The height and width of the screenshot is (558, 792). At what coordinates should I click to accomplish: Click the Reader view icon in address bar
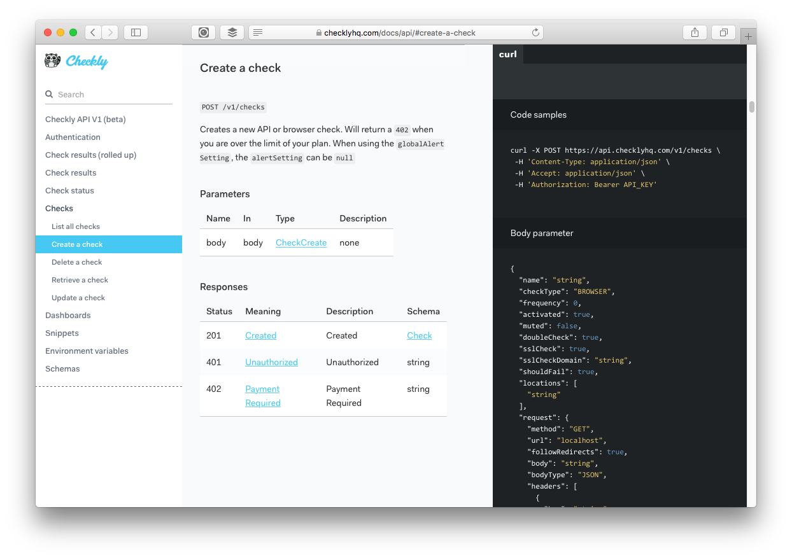[x=257, y=32]
